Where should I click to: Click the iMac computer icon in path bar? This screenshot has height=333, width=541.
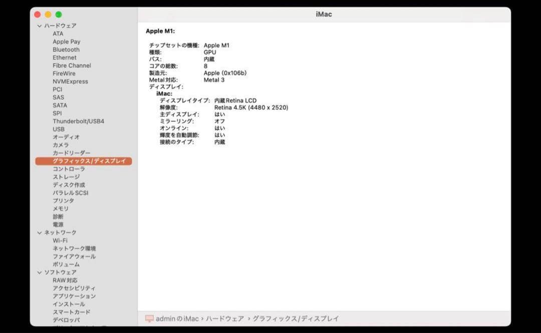[x=149, y=318]
